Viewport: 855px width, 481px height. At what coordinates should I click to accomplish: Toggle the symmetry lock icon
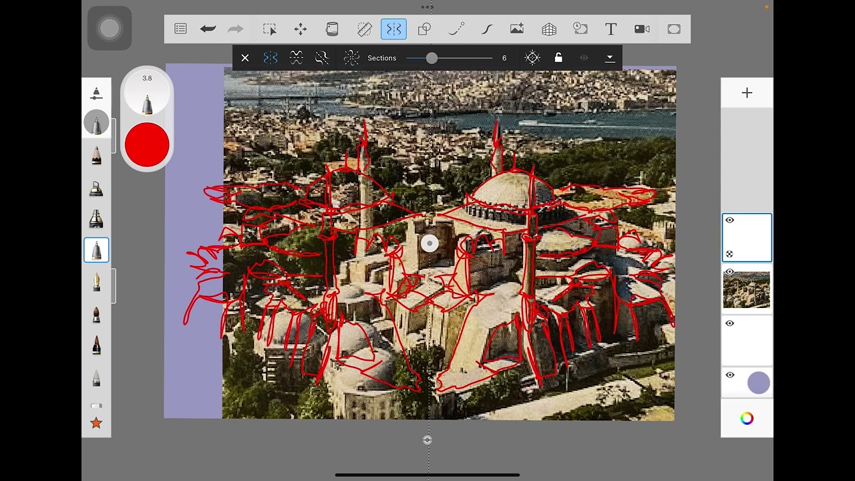[558, 58]
